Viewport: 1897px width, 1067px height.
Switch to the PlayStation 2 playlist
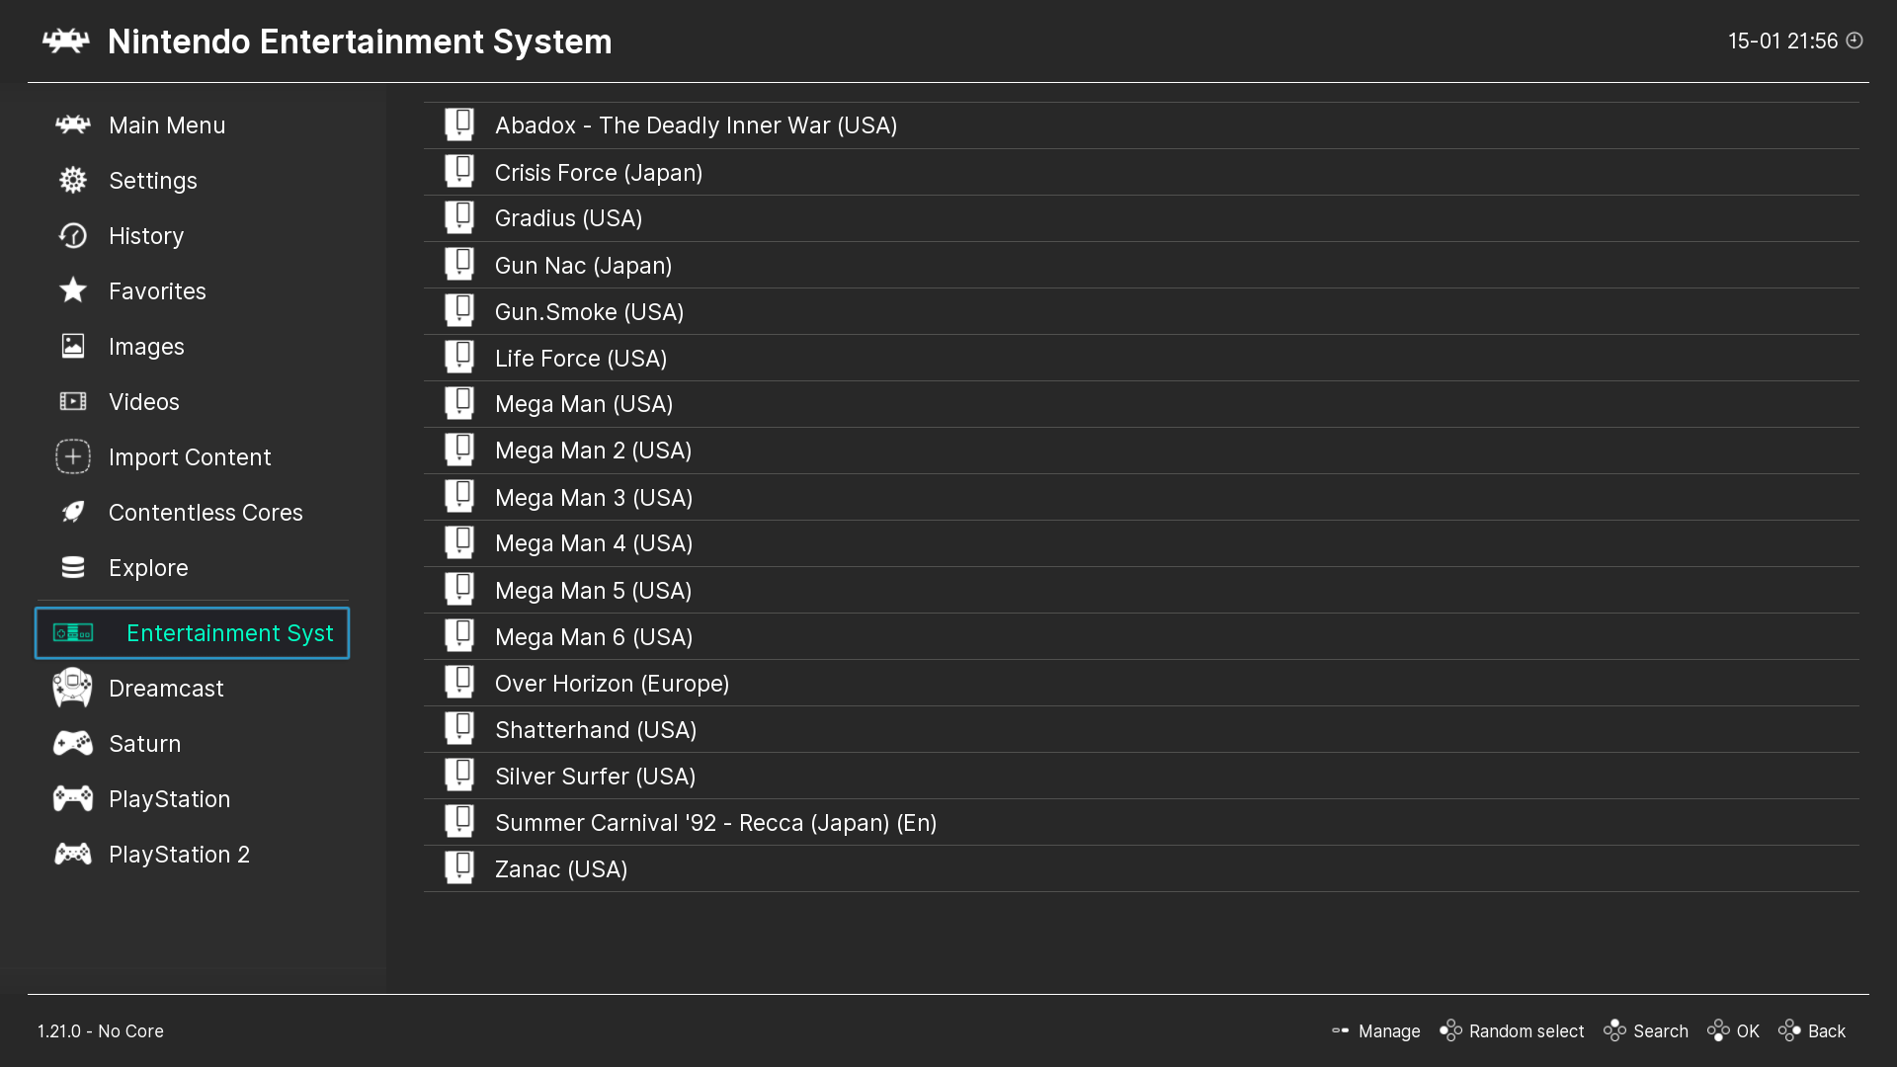pos(179,855)
